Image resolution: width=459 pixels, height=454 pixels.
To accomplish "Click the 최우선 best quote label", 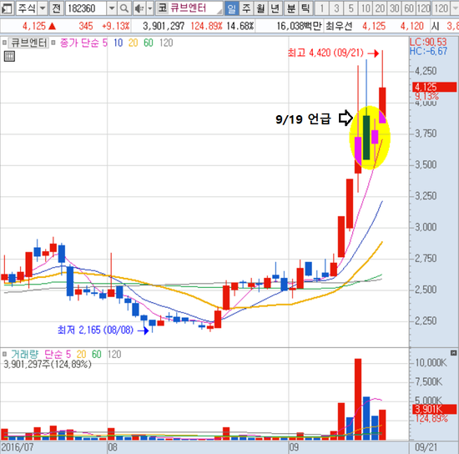I will (x=339, y=27).
